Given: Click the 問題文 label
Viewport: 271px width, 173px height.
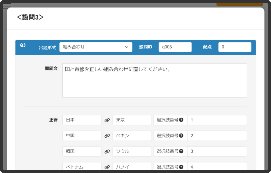Looking at the screenshot, I should pos(51,69).
